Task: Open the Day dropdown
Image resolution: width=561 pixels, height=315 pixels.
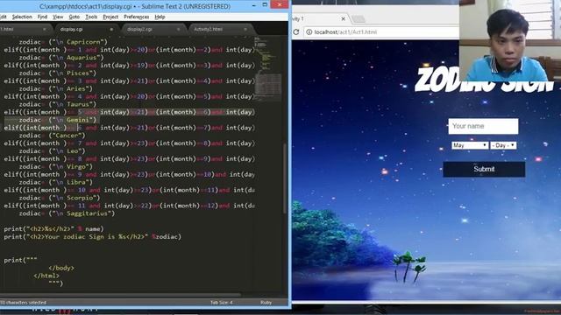Action: (503, 145)
